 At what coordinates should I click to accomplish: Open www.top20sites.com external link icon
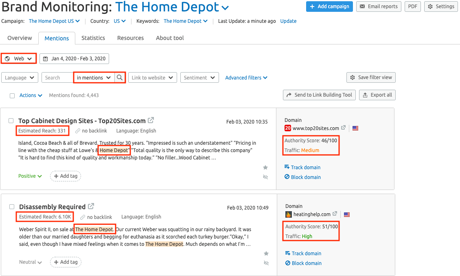(x=343, y=128)
